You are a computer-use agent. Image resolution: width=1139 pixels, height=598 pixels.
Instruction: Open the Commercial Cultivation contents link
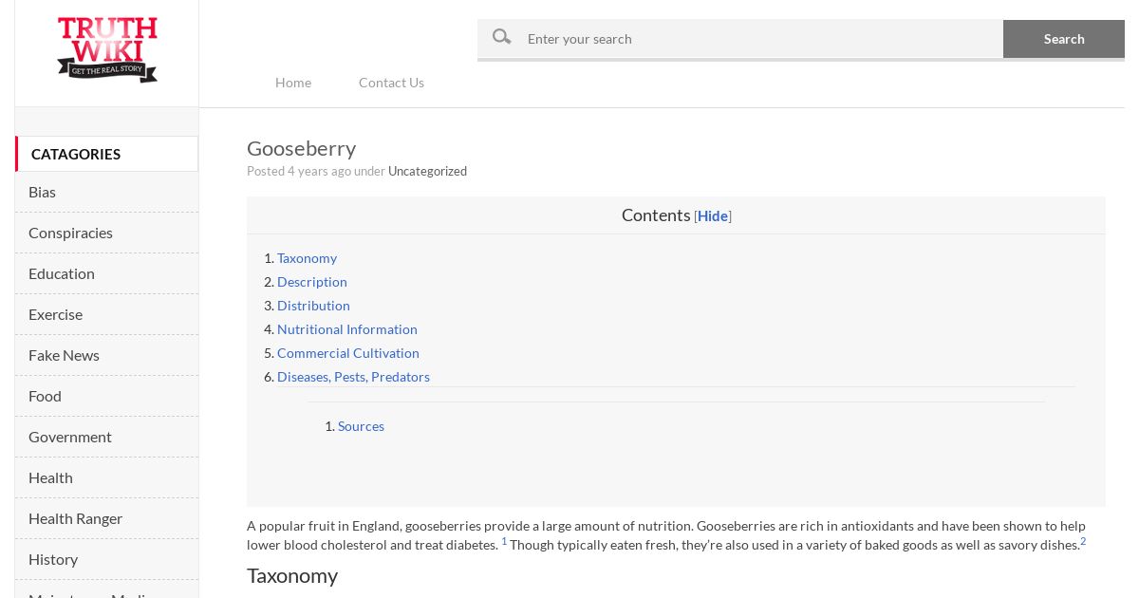[348, 353]
